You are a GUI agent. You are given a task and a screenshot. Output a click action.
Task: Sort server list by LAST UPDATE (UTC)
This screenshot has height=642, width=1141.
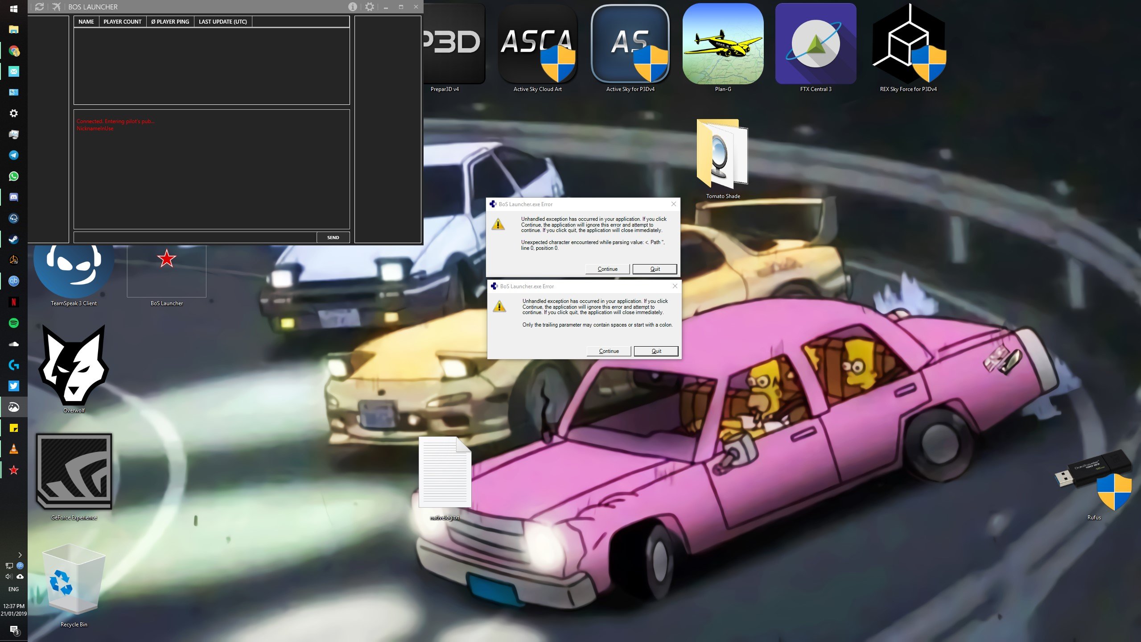point(222,21)
